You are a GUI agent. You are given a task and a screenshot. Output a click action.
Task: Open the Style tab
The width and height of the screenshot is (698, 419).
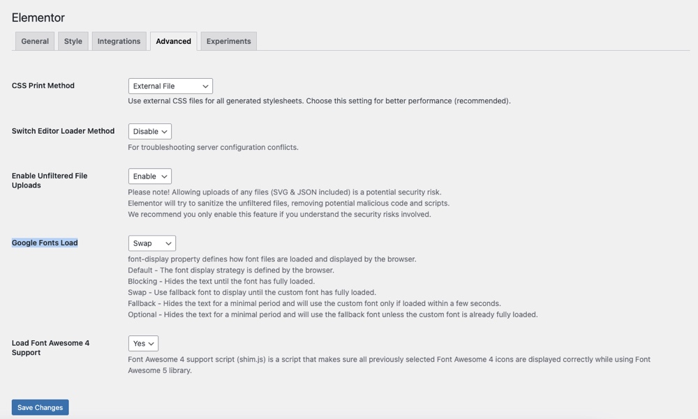point(73,41)
